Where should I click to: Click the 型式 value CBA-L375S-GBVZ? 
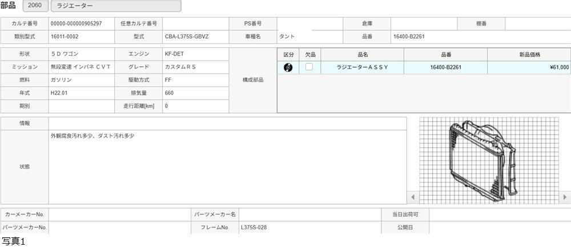pos(195,37)
